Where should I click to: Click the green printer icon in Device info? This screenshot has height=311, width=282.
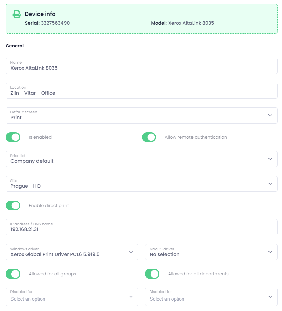pos(17,14)
